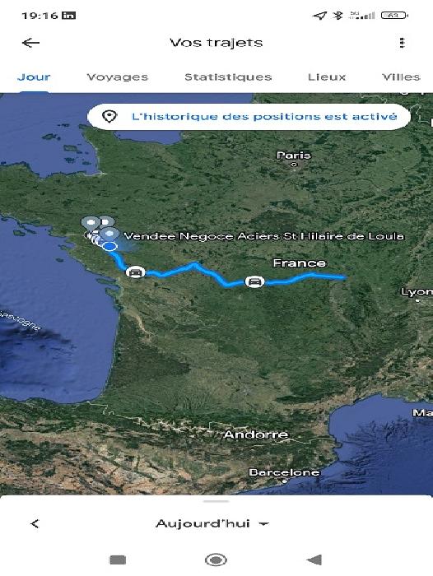Open the three-dot overflow menu

pos(402,43)
